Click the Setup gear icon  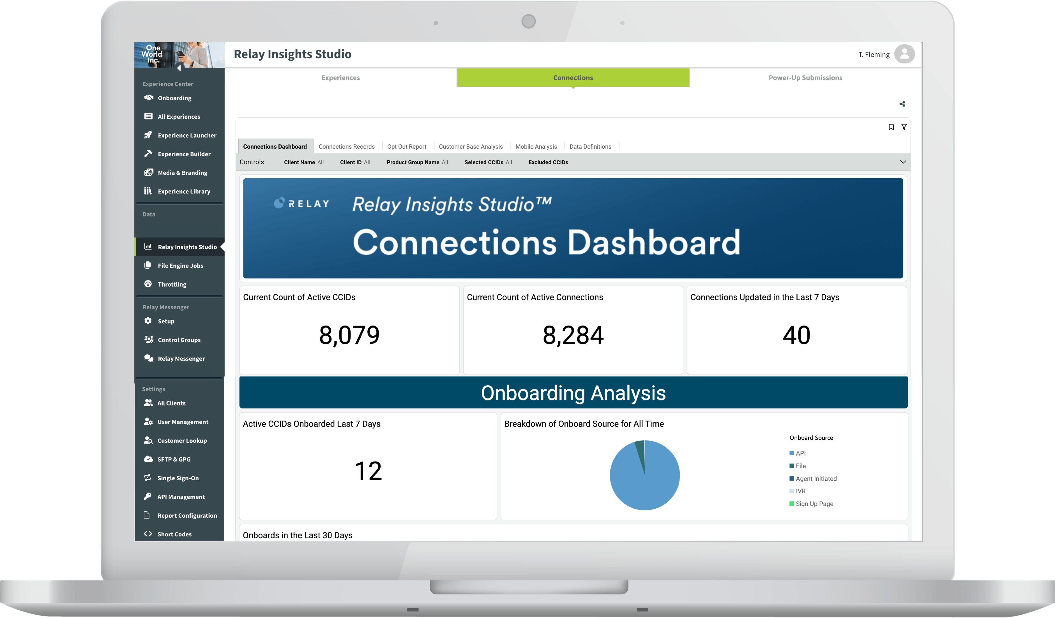pyautogui.click(x=148, y=321)
